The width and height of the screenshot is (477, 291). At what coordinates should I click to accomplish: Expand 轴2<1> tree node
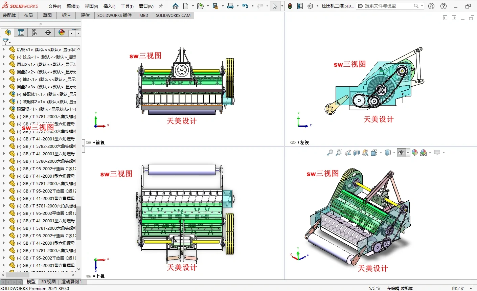point(4,79)
